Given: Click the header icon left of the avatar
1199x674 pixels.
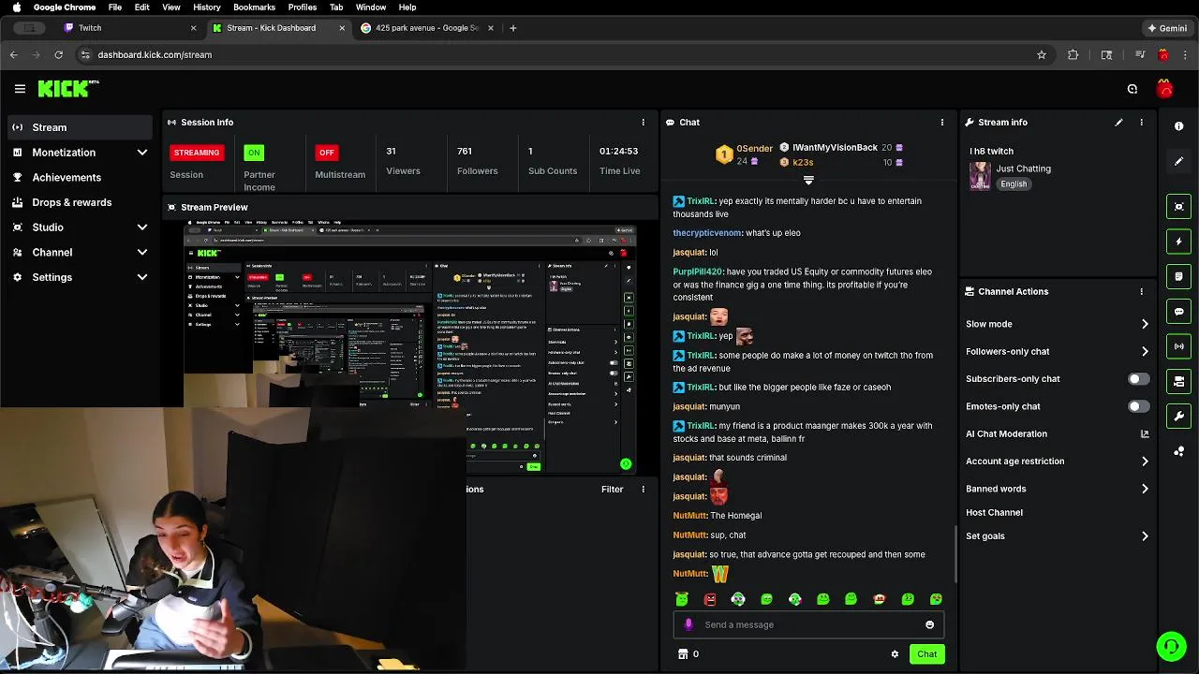Looking at the screenshot, I should tap(1132, 89).
